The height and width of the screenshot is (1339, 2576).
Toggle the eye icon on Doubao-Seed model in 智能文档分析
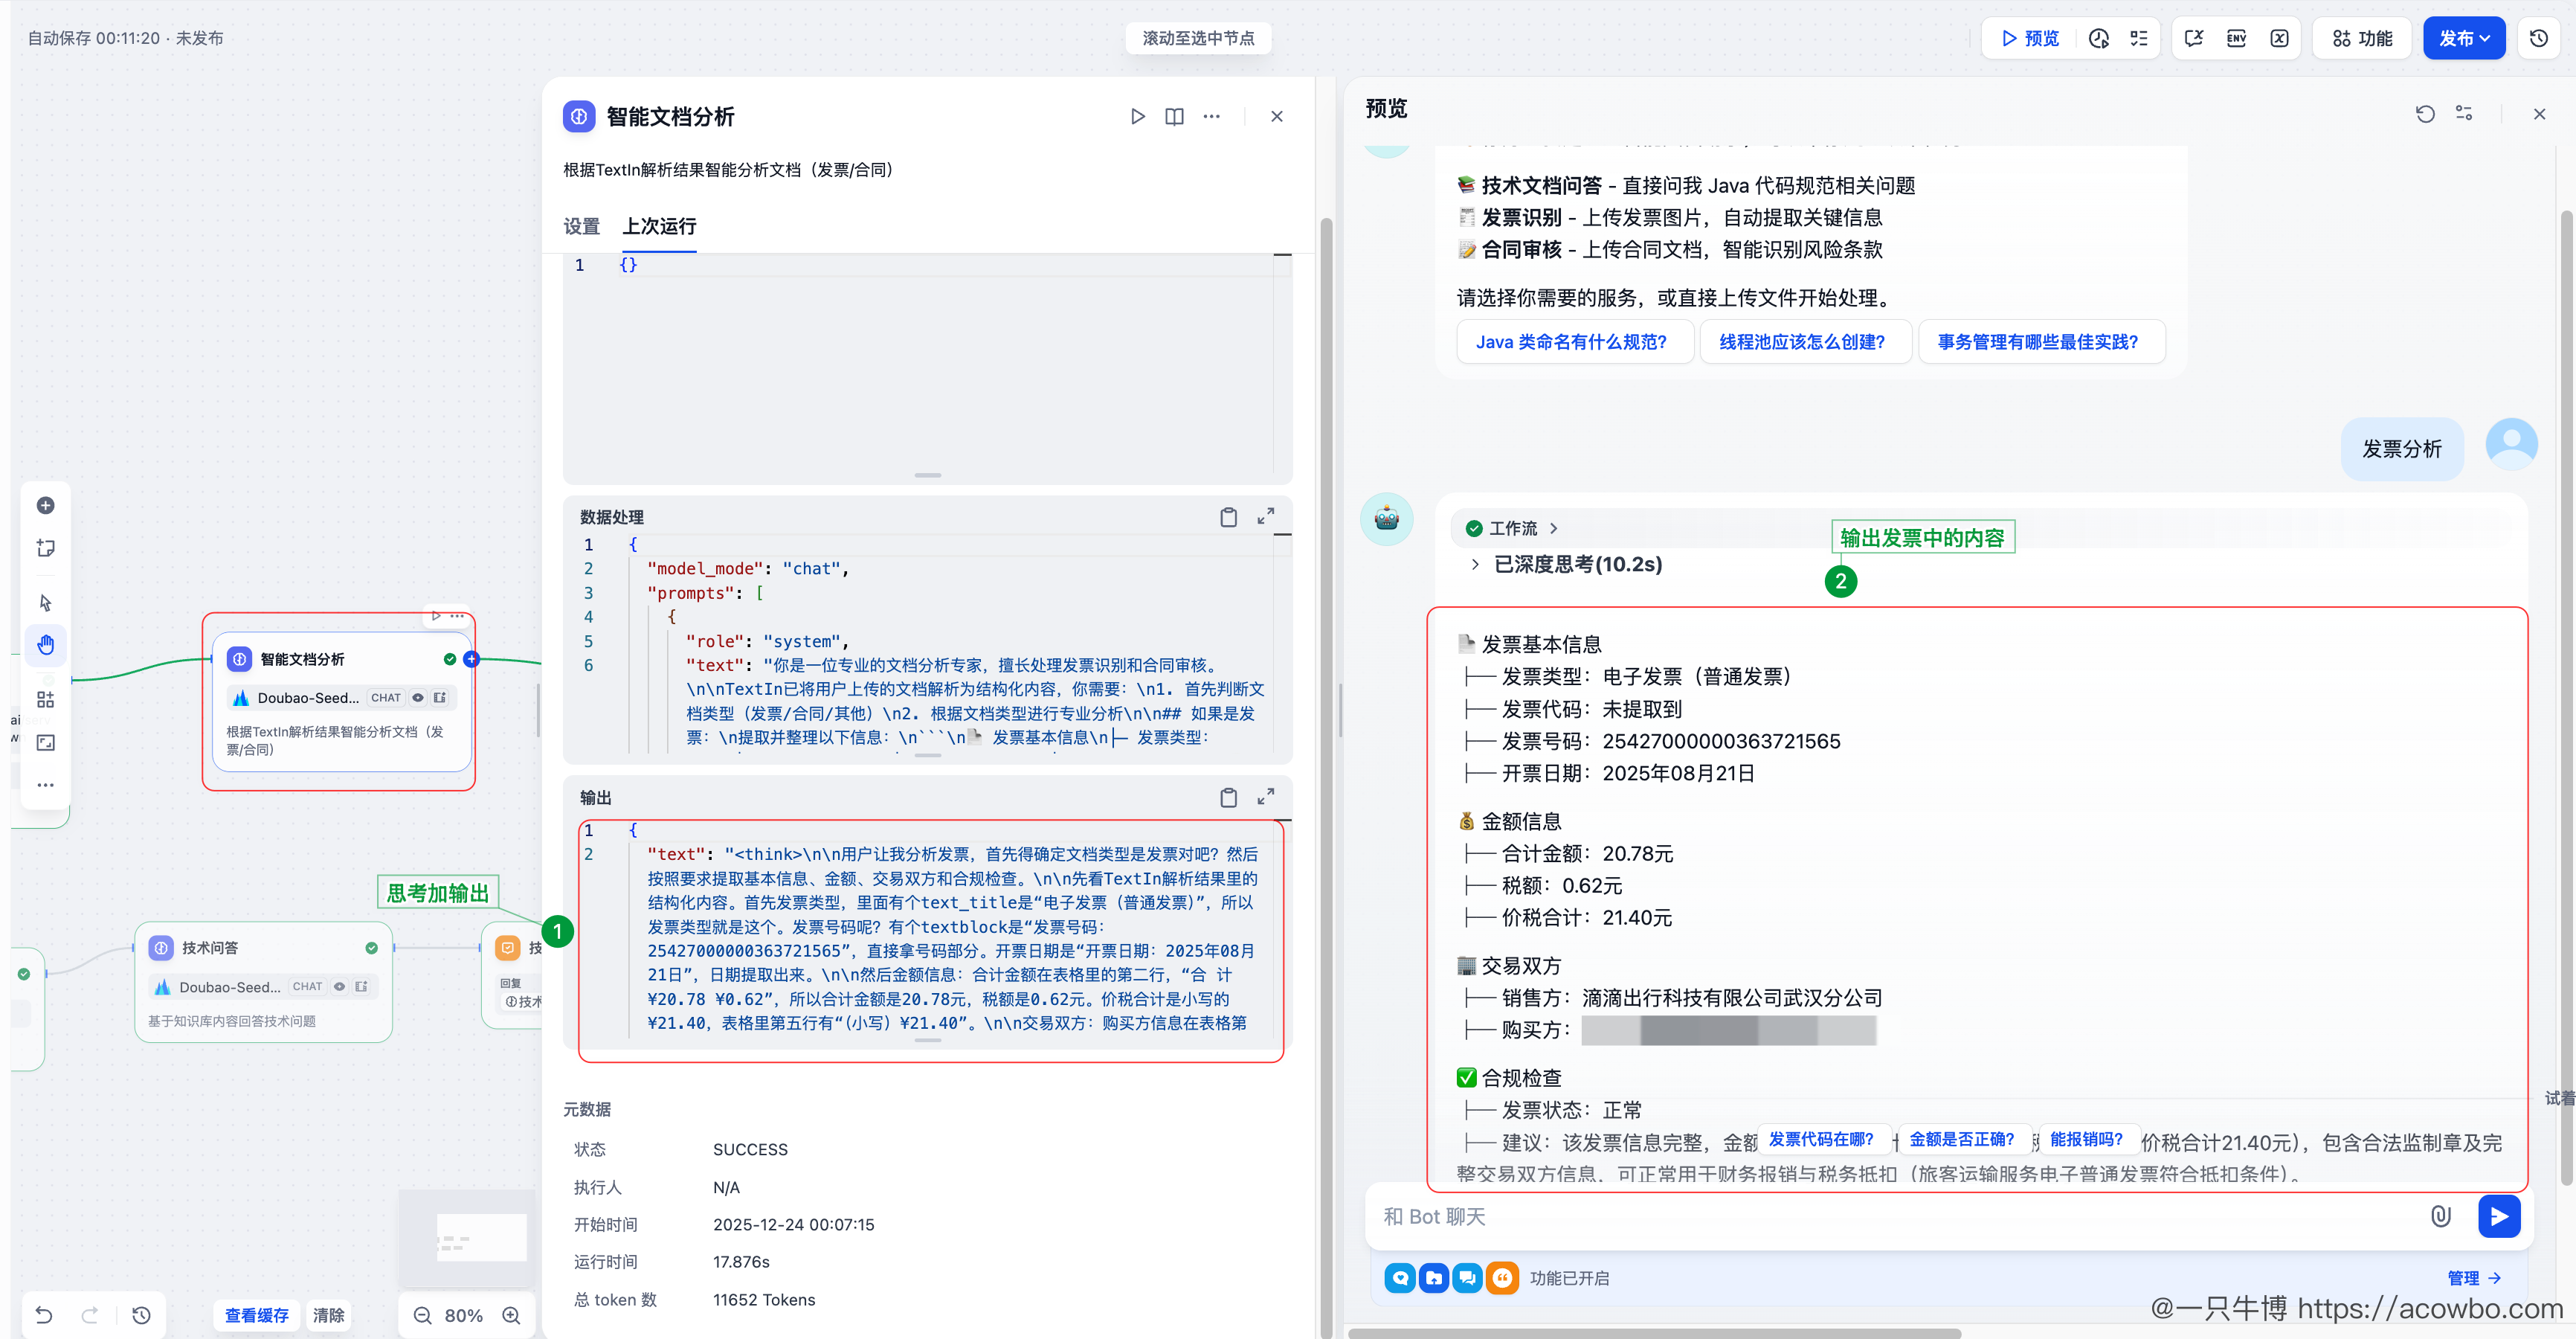click(418, 698)
